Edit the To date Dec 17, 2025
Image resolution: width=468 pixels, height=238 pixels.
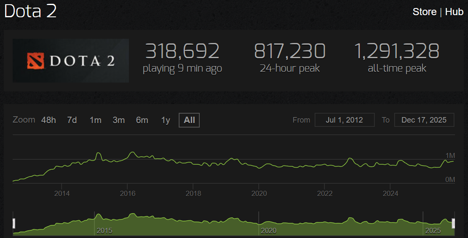coord(424,120)
